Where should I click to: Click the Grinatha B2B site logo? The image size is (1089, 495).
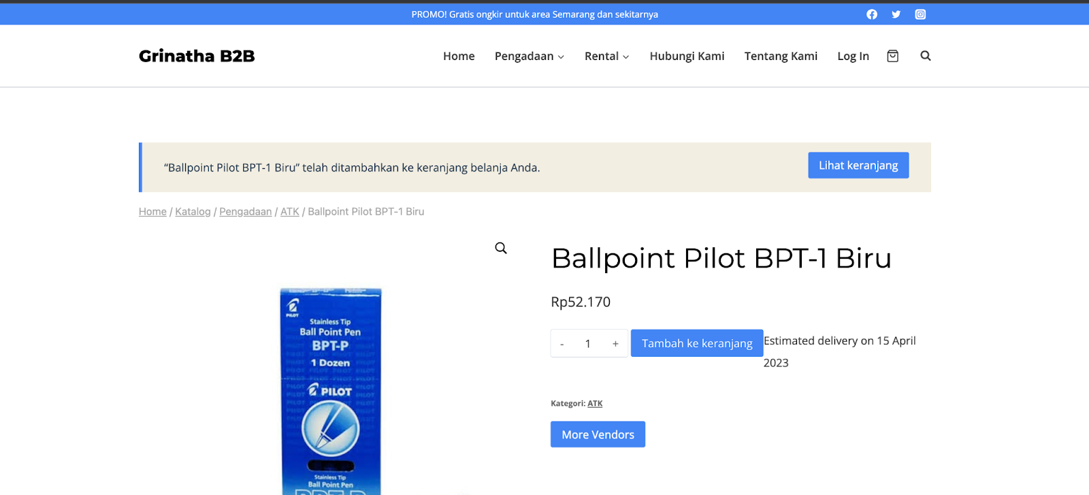pos(197,56)
